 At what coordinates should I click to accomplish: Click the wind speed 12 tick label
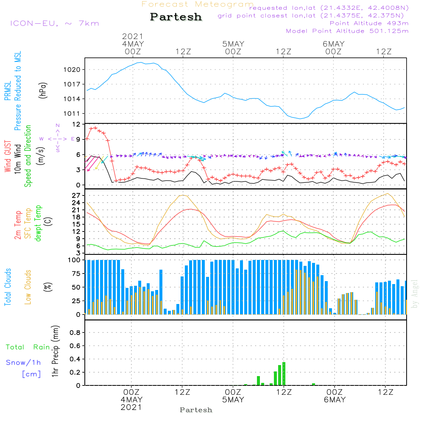point(76,124)
